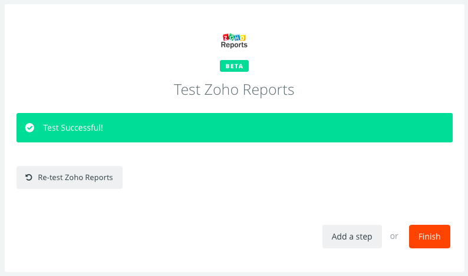The height and width of the screenshot is (276, 468).
Task: Click the 'Add a step' label text
Action: point(352,237)
